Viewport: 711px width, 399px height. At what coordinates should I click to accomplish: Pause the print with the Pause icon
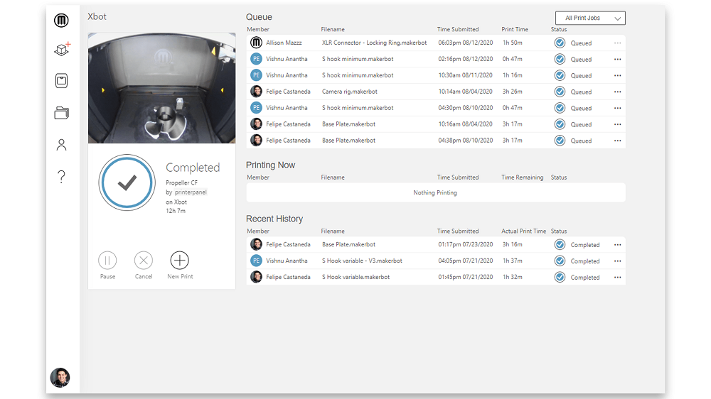click(107, 261)
